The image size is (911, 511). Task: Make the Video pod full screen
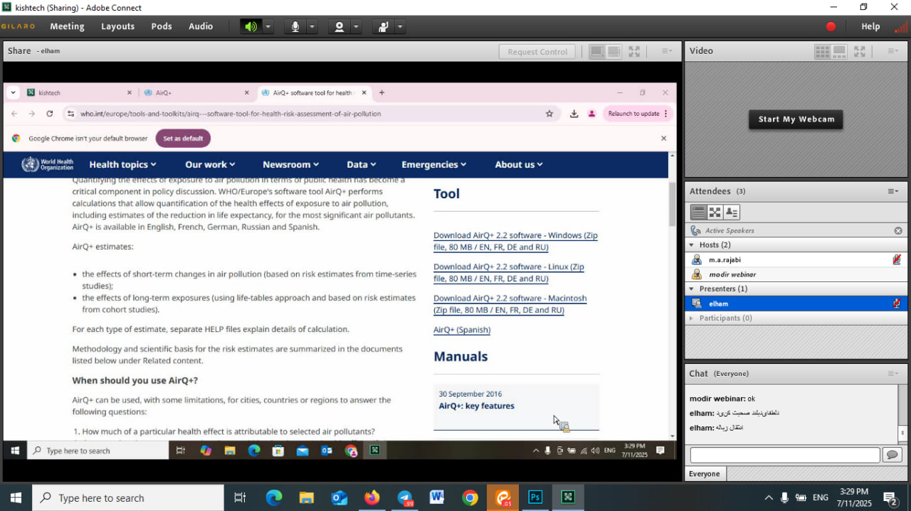(860, 51)
